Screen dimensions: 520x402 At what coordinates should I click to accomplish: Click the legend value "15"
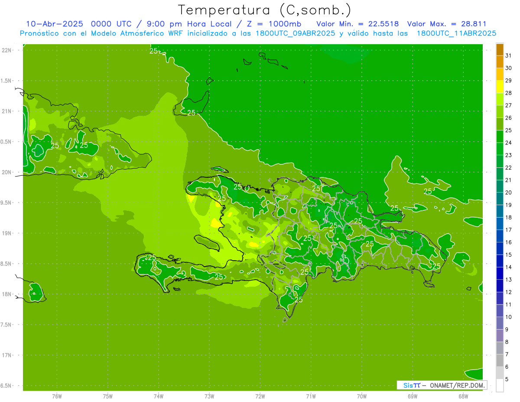(509, 255)
